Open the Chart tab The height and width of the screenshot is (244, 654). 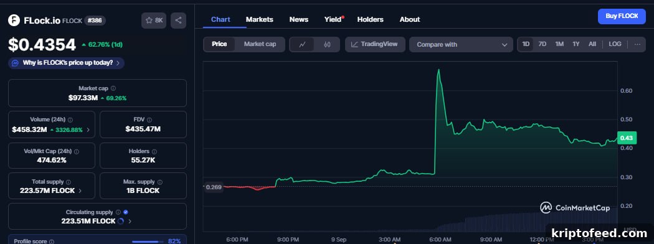[220, 19]
